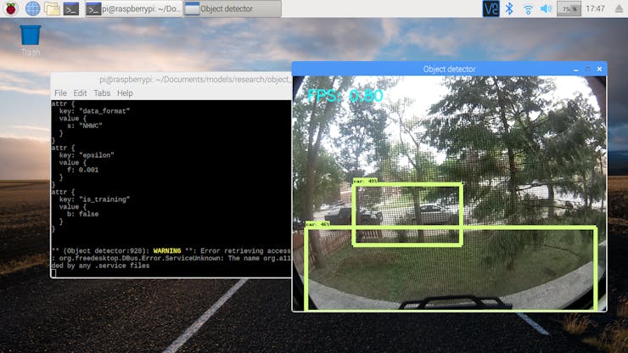Click the upper car detection label
This screenshot has width=628, height=353.
(365, 181)
